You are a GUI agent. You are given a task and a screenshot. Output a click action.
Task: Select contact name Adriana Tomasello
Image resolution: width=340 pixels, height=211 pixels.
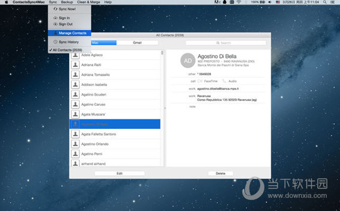coord(95,75)
